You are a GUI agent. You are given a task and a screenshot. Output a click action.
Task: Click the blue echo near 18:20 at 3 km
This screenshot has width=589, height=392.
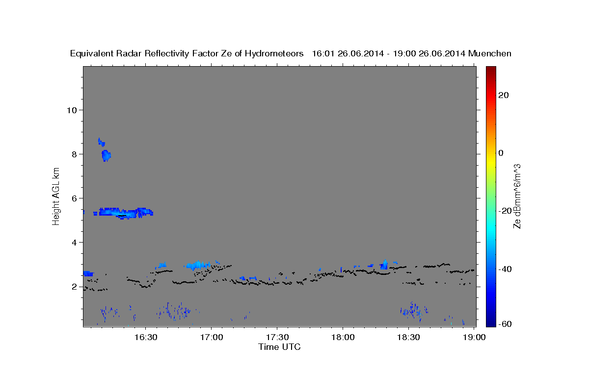[x=384, y=265]
